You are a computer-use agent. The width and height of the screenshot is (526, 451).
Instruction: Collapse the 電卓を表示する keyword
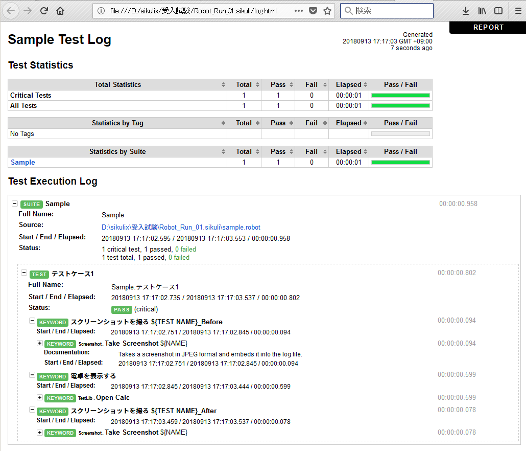coord(32,375)
